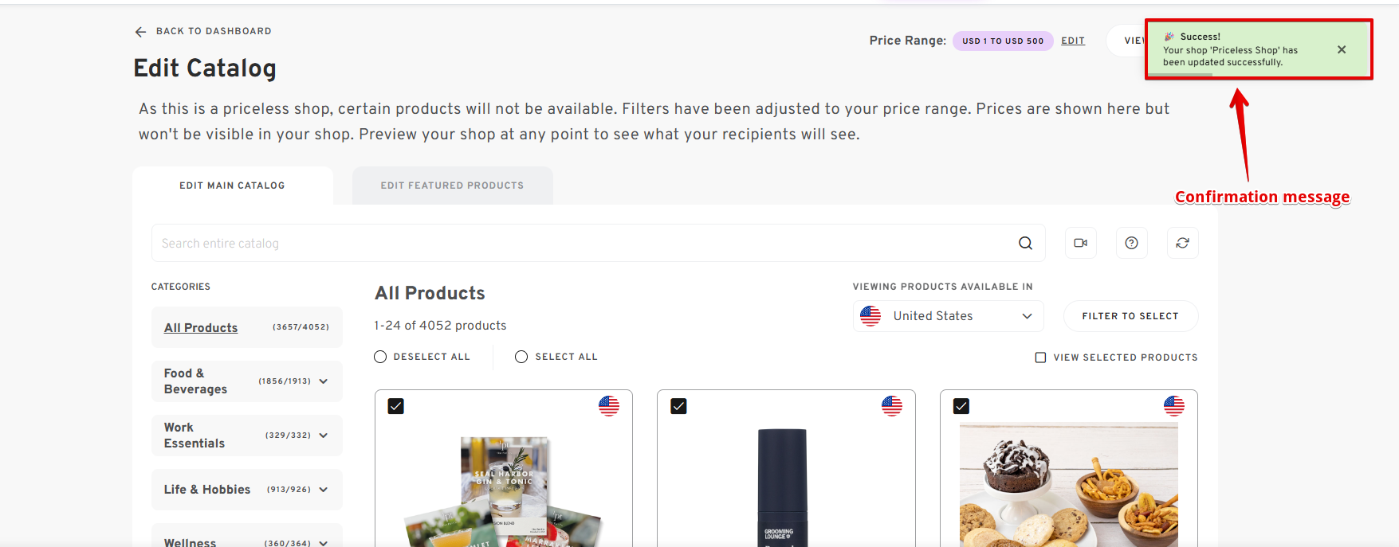Expand the Food & Beverages category
Viewport: 1399px width, 547px height.
[x=324, y=381]
